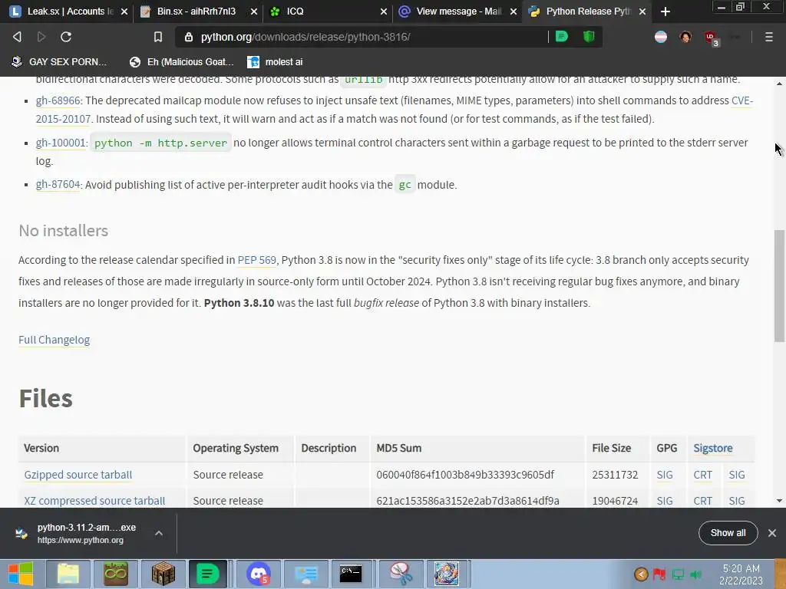Open the browser hamburger menu
This screenshot has width=786, height=589.
[x=769, y=37]
